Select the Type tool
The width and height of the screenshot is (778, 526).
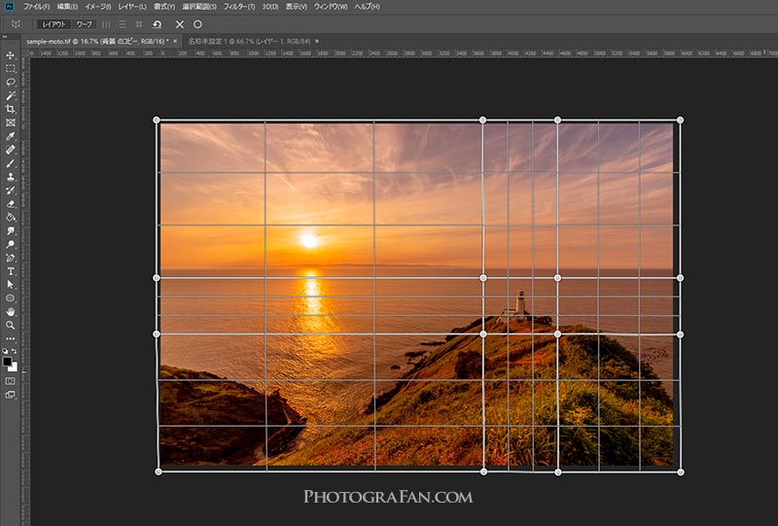click(10, 271)
